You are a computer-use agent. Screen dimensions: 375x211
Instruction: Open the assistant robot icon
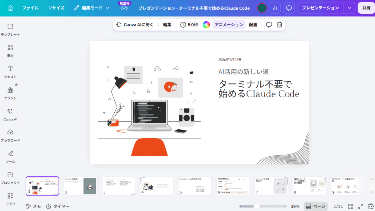point(371,206)
